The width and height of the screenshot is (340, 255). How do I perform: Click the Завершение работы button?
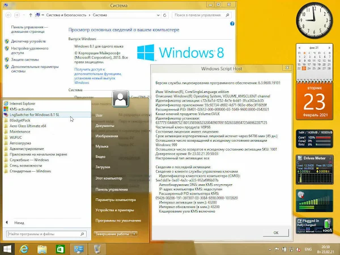(112, 234)
